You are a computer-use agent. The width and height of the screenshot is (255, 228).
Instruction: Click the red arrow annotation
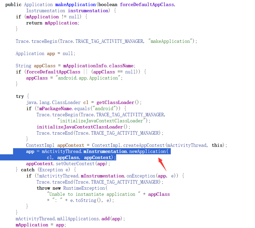tap(163, 164)
